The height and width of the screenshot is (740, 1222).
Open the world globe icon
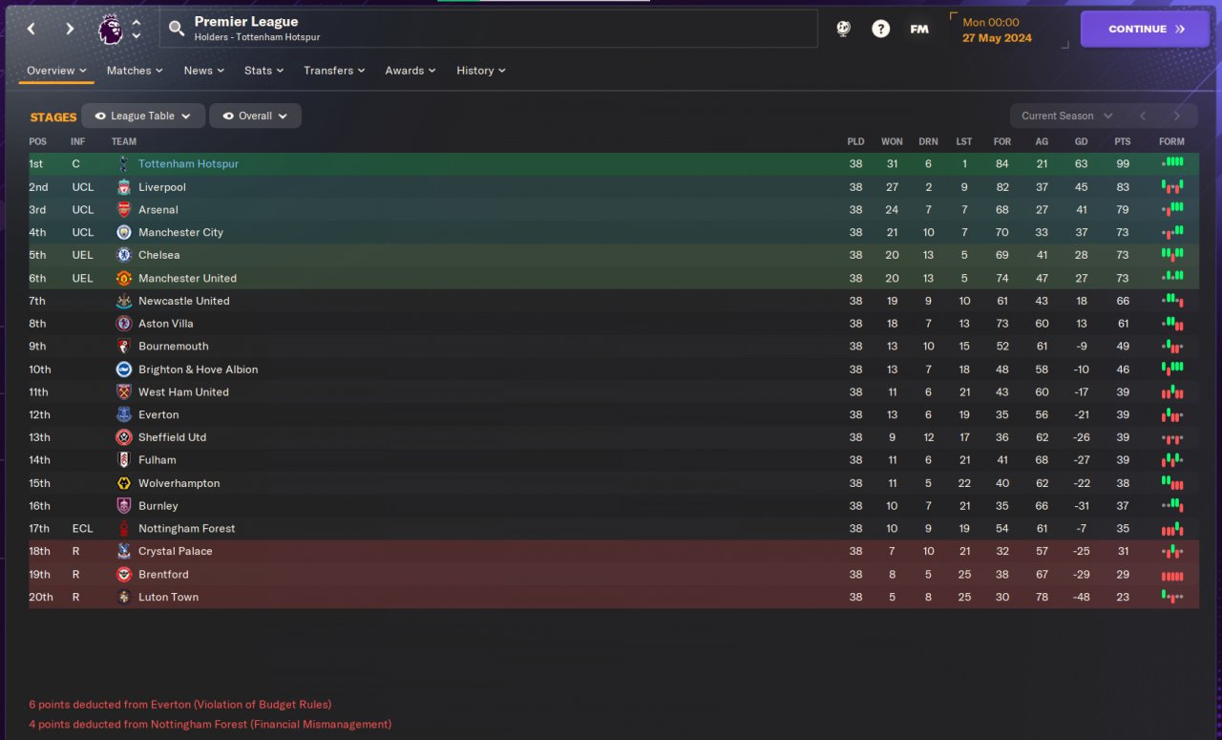843,29
